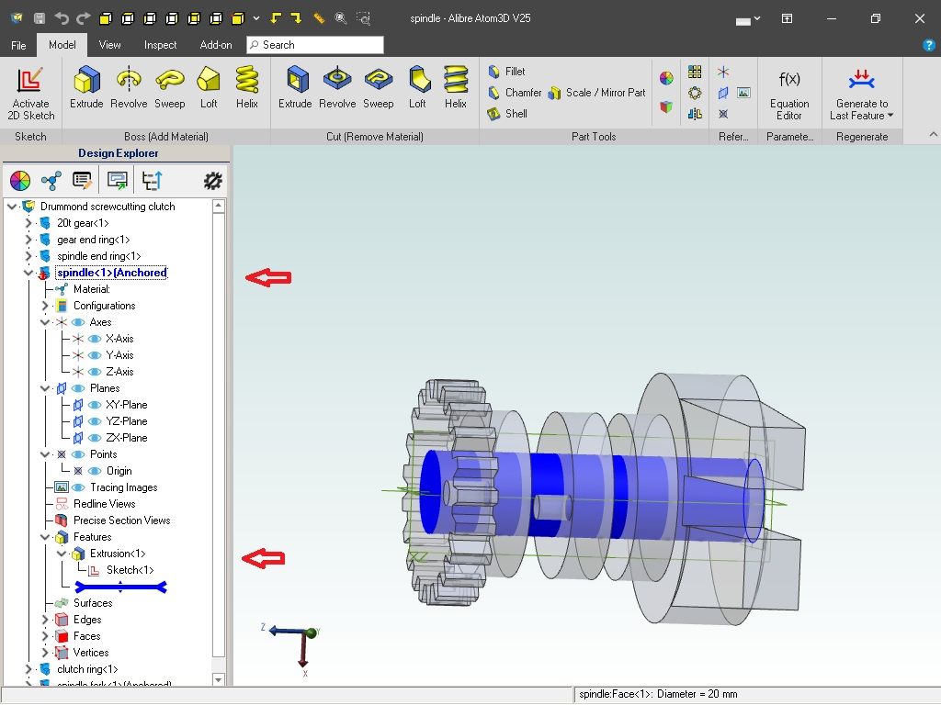Viewport: 941px width, 705px height.
Task: Select Boss Sweep tool
Action: (x=170, y=87)
